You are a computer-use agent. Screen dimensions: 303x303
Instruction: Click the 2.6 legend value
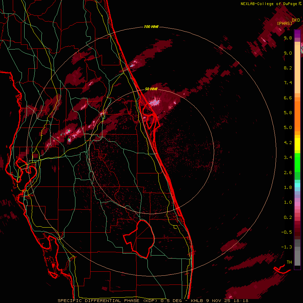(288, 173)
